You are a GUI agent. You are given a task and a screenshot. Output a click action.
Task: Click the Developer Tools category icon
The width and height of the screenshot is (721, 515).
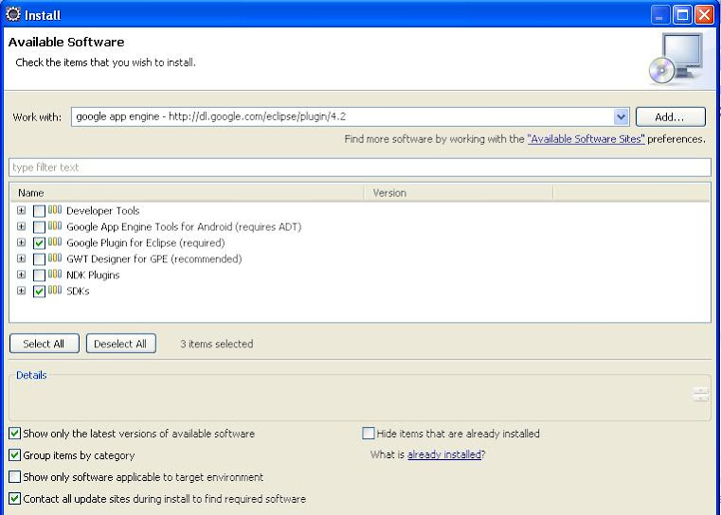[55, 210]
